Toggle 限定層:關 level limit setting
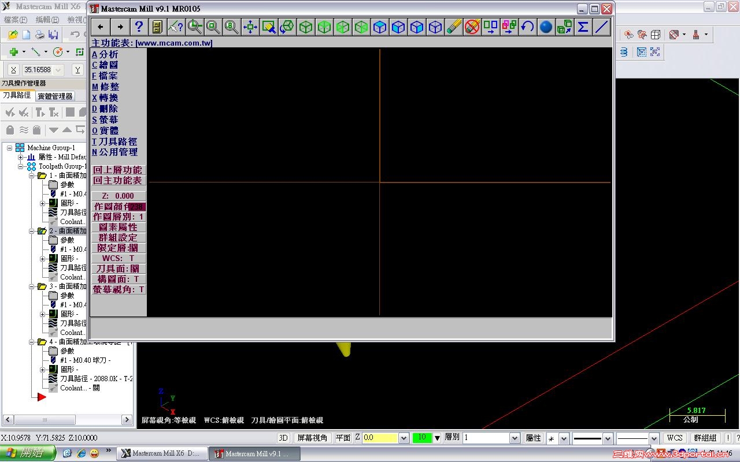 (x=119, y=248)
